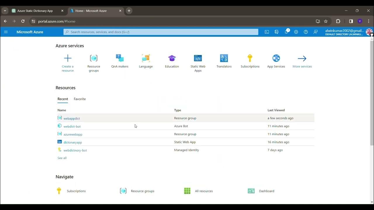Click the Microsoft Azure home title
Viewport: 374px width, 210px height.
coord(30,32)
